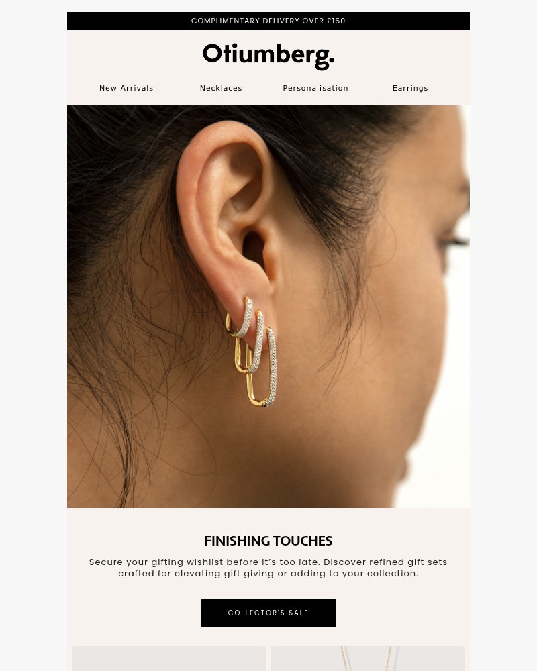Click the smallest hoop earring at the earlobe

point(240,317)
